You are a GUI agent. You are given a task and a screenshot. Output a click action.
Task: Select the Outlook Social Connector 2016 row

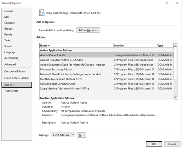click(x=106, y=84)
